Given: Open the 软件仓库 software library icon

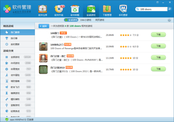Looking at the screenshot, I should tap(43, 11).
